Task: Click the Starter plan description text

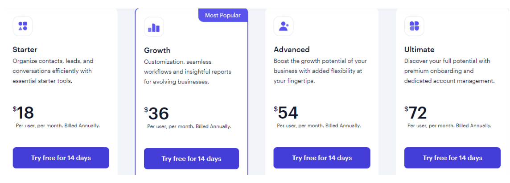Action: (x=53, y=71)
